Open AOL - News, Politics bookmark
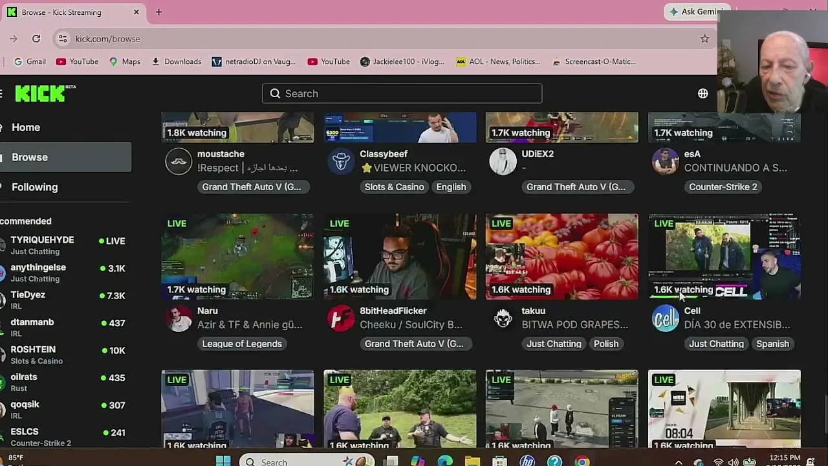Viewport: 828px width, 466px height. (498, 61)
